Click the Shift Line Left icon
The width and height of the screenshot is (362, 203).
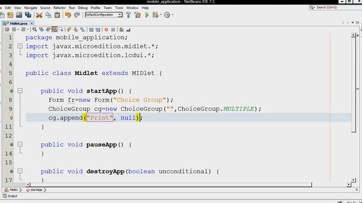click(x=91, y=29)
